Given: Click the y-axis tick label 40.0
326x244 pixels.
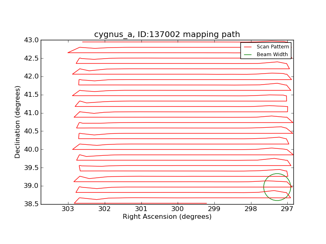Looking at the screenshot, I should (31, 149).
